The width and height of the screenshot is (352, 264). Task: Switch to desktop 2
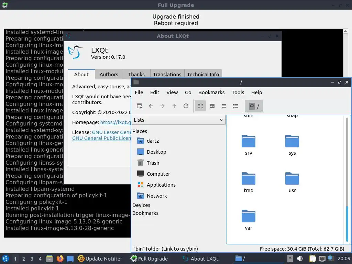(24, 259)
